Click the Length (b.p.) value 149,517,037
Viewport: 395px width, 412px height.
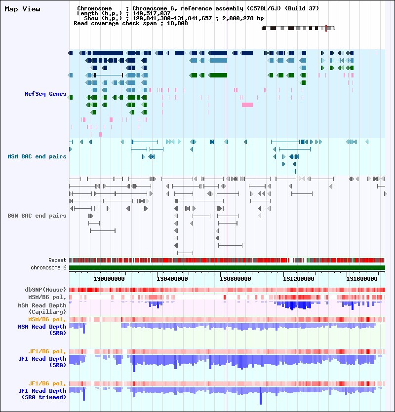[x=151, y=13]
